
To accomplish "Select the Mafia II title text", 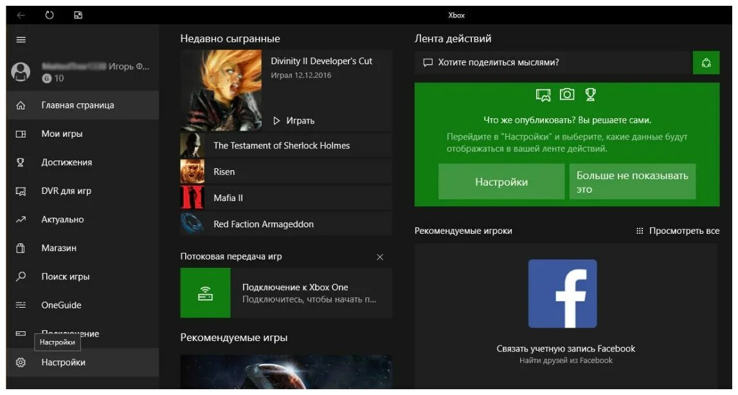I will [x=228, y=198].
